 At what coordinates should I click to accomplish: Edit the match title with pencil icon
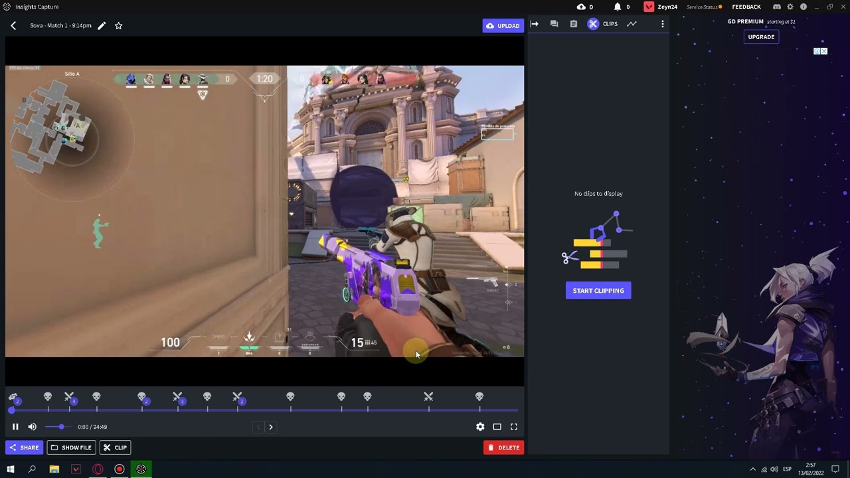click(x=102, y=25)
